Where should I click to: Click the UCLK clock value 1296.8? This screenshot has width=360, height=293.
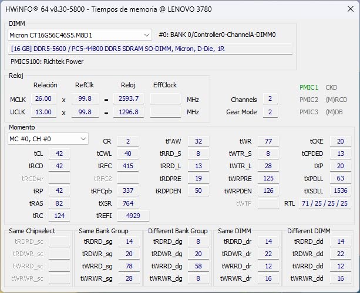[x=129, y=112]
